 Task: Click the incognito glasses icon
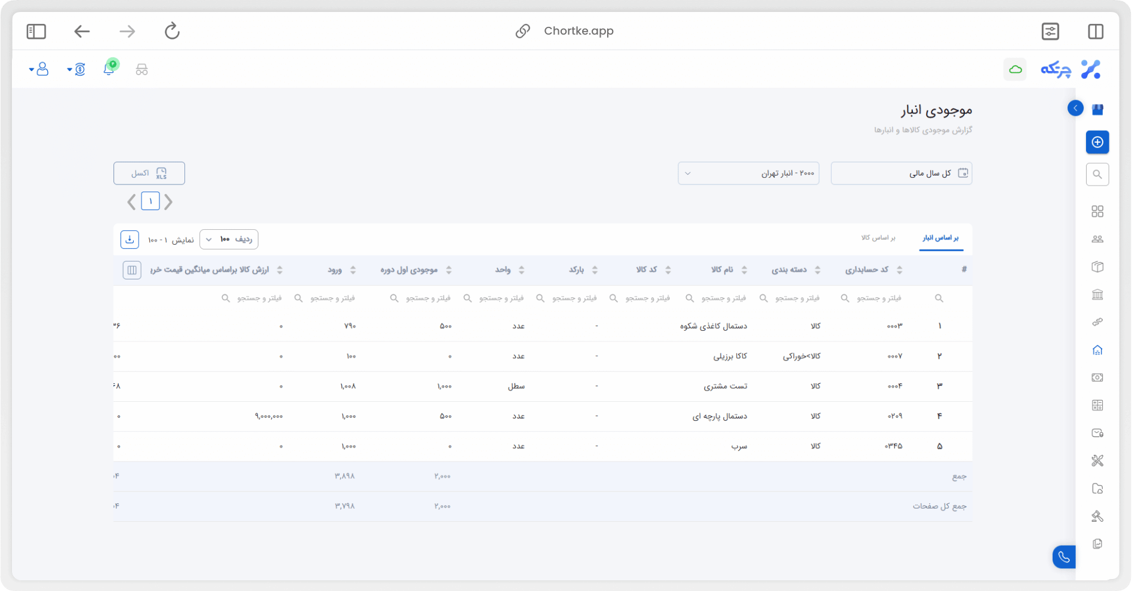[141, 69]
